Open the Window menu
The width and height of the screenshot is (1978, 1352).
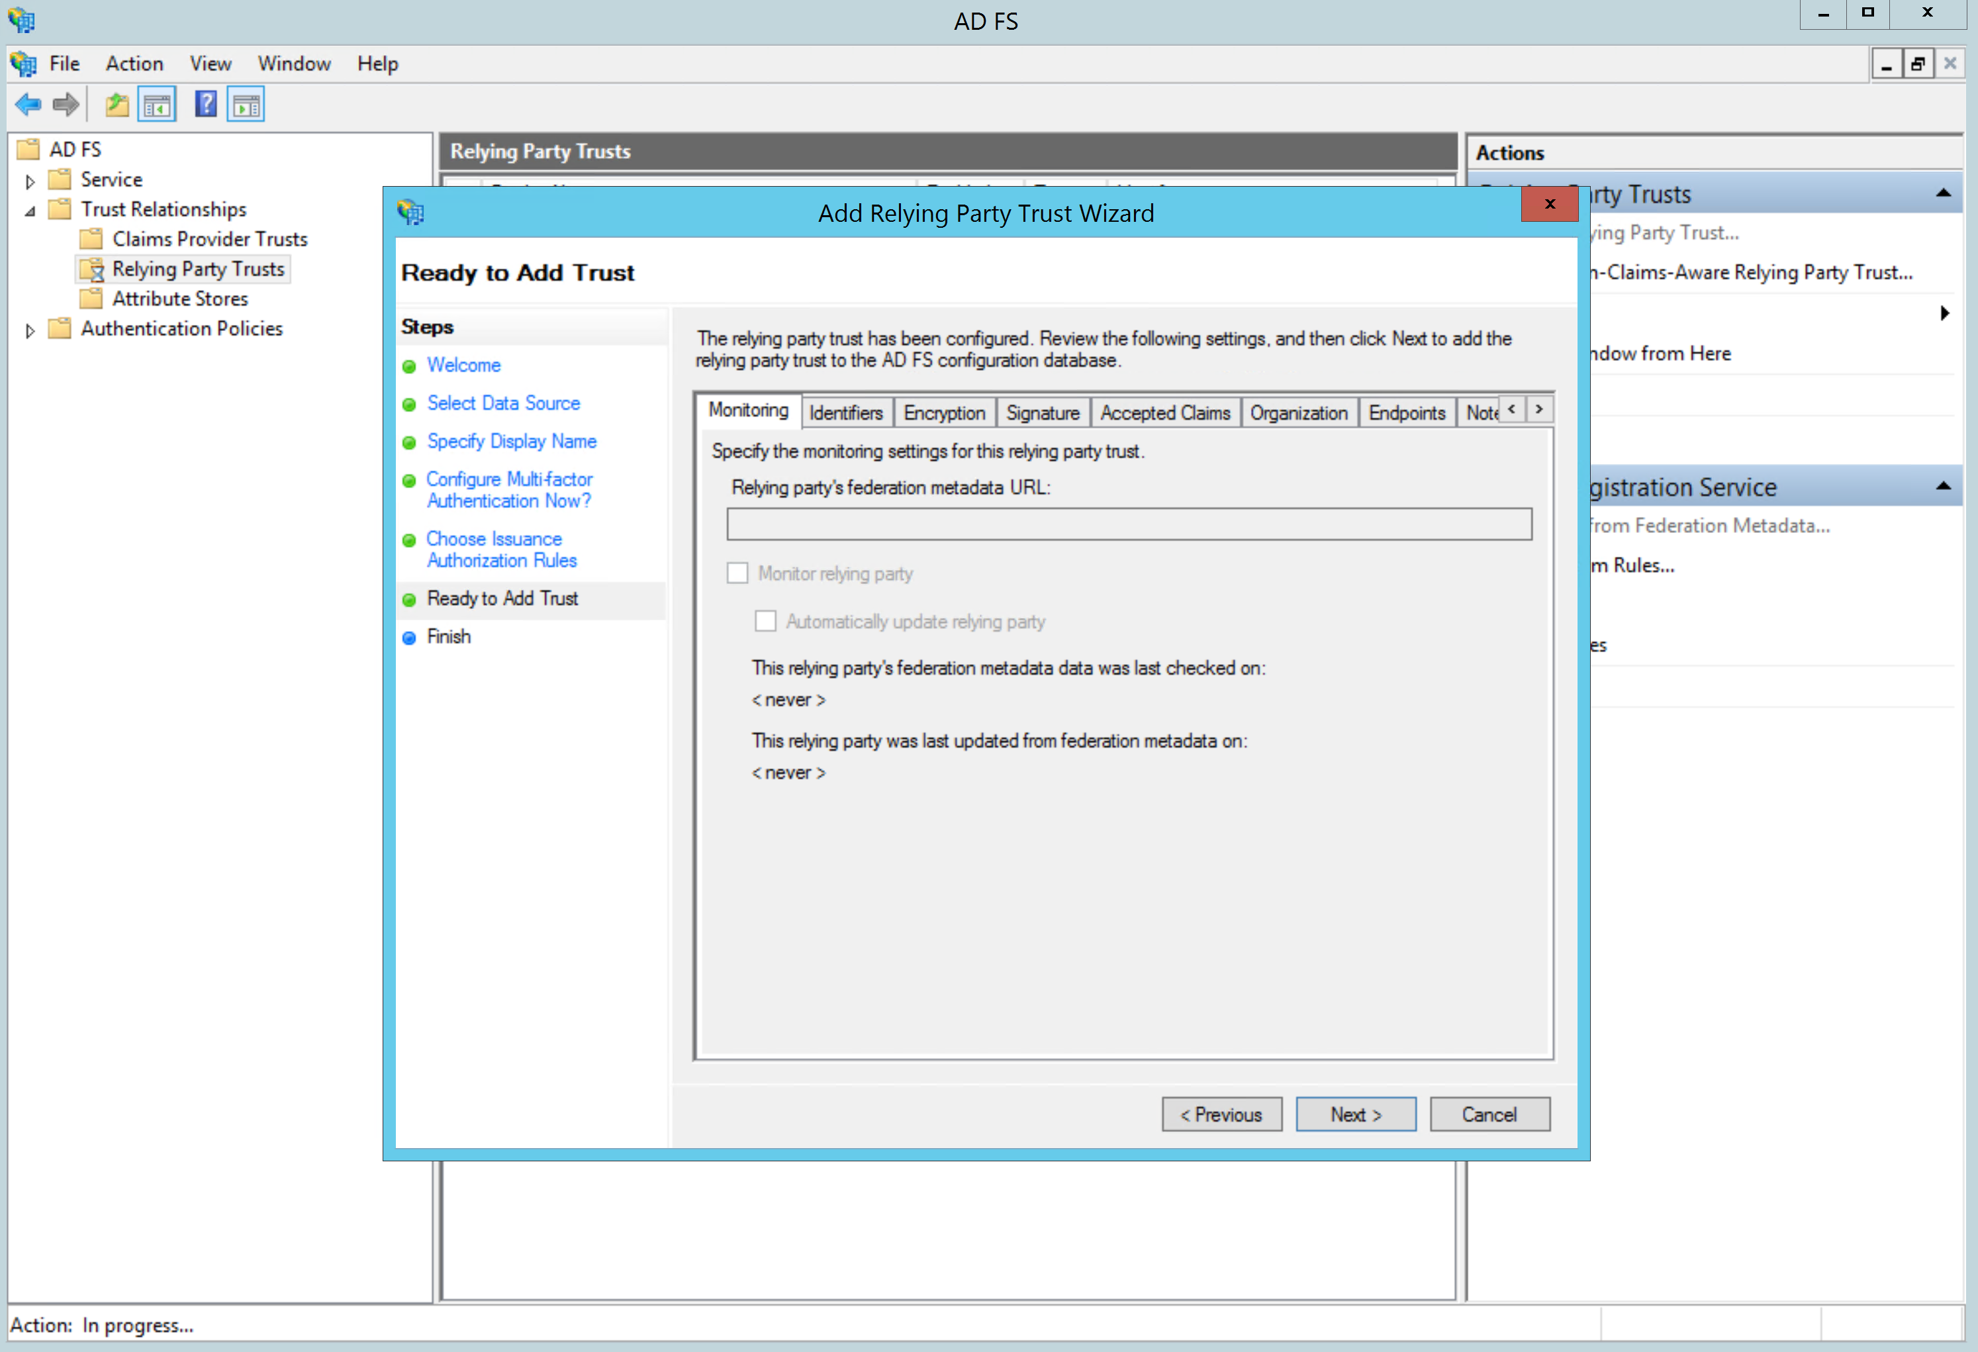click(295, 64)
